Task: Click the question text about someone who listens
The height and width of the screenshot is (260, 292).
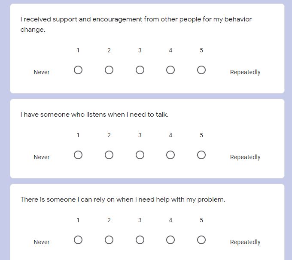Action: [94, 115]
